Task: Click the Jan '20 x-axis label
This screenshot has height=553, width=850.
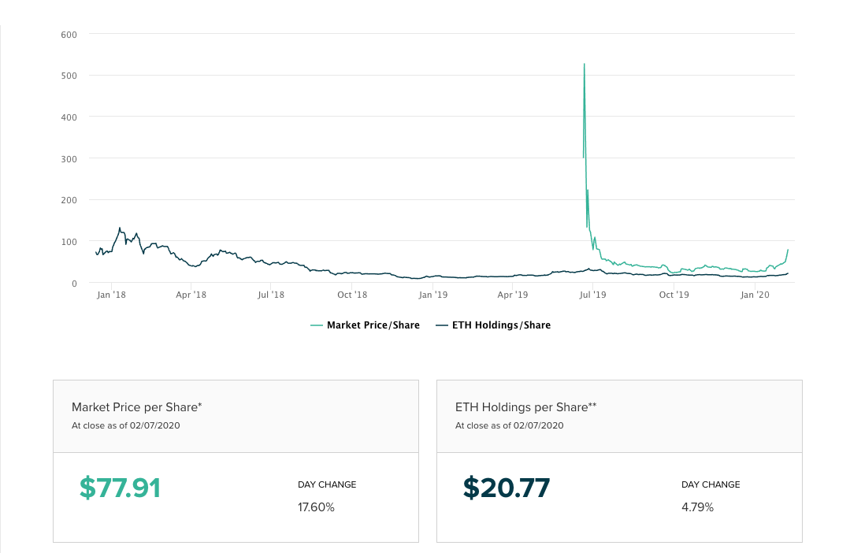Action: coord(755,295)
